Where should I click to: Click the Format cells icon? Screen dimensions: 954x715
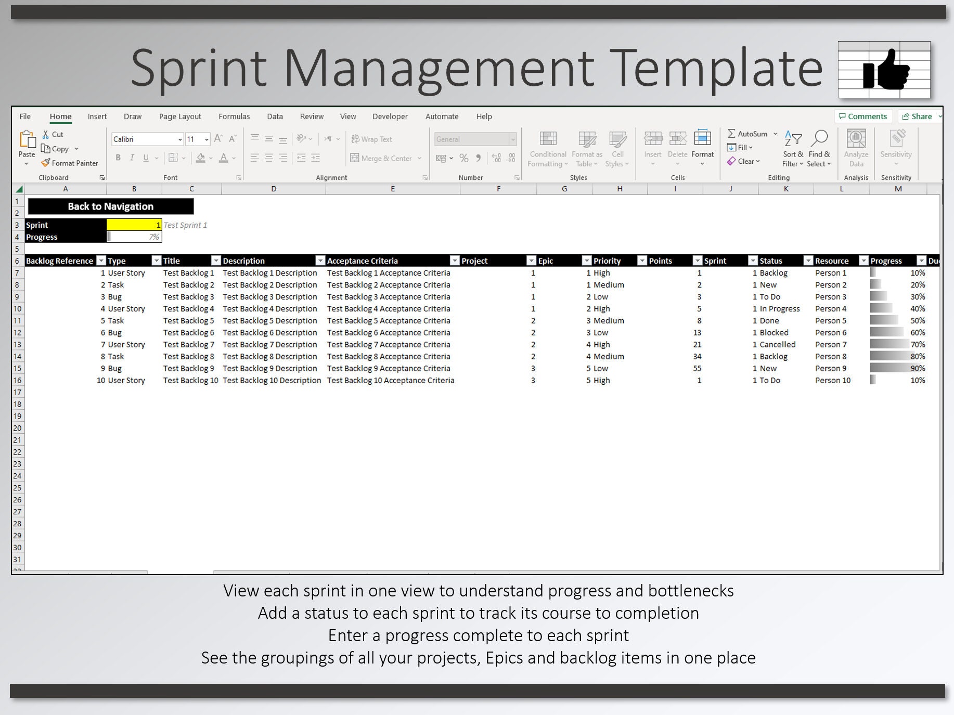point(702,137)
